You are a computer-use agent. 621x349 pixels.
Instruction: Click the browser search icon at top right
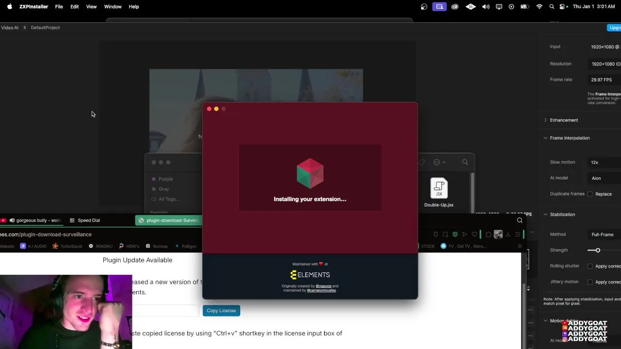[x=520, y=221]
